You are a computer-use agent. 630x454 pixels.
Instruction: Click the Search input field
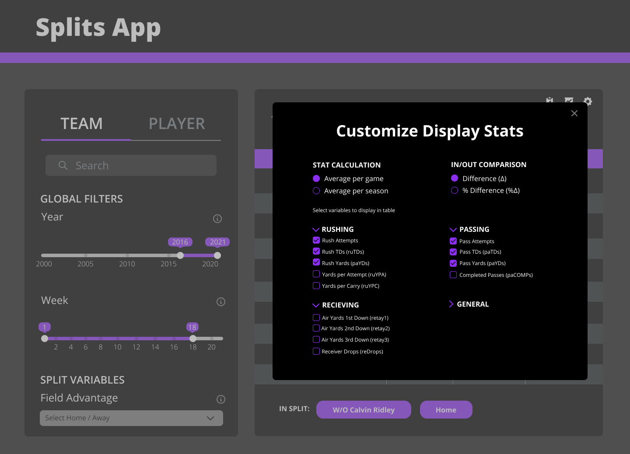[131, 165]
